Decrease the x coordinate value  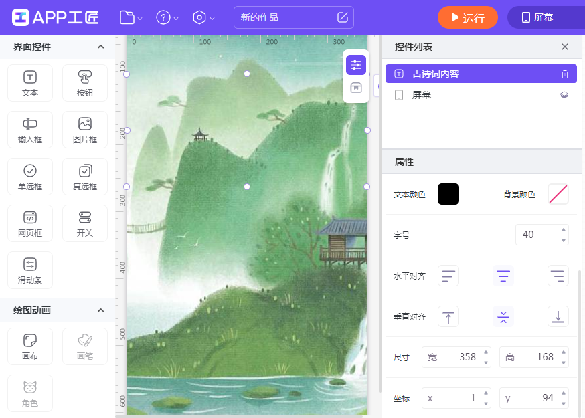click(486, 403)
